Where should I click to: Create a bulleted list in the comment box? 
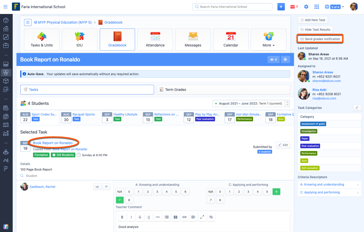[x=167, y=217]
